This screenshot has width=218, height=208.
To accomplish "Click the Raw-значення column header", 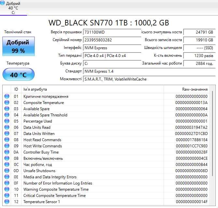I will pyautogui.click(x=186, y=89).
